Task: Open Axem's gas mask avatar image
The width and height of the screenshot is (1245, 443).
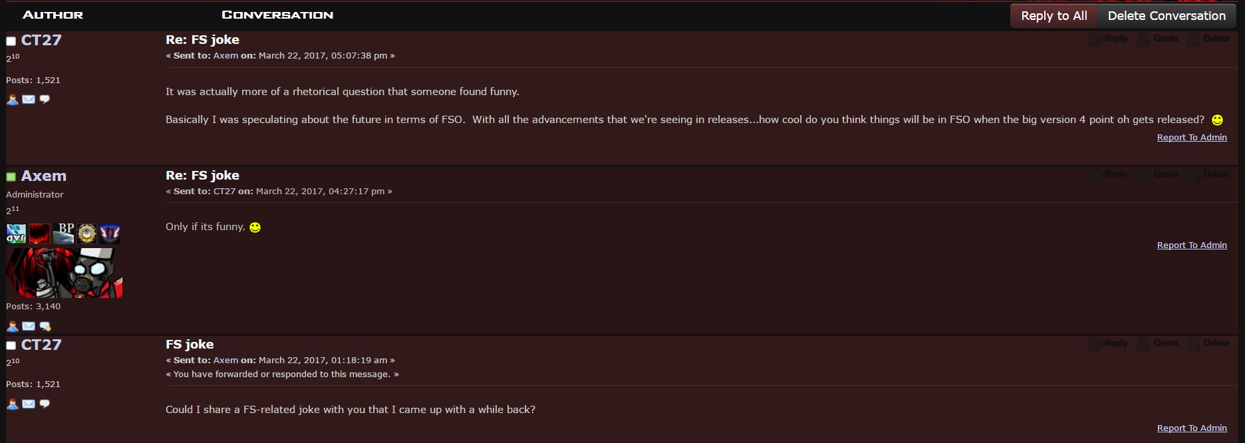Action: 65,273
